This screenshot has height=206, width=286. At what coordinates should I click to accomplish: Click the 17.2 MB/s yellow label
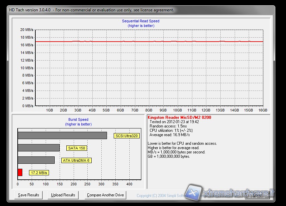click(39, 173)
